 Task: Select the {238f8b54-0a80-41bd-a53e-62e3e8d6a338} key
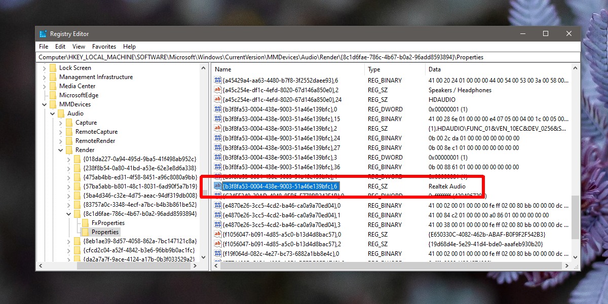point(139,168)
